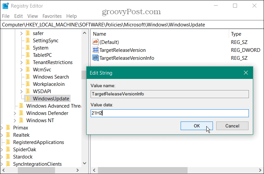Open the File menu

click(x=6, y=16)
